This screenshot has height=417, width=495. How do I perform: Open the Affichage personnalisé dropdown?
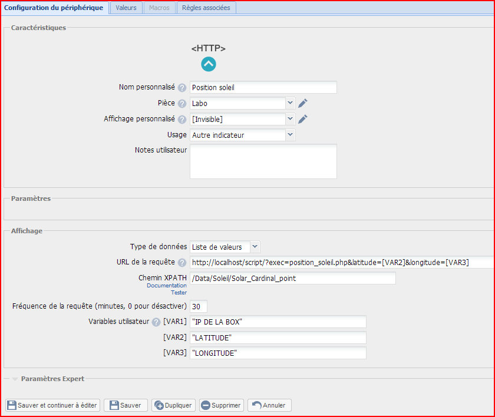(x=242, y=120)
